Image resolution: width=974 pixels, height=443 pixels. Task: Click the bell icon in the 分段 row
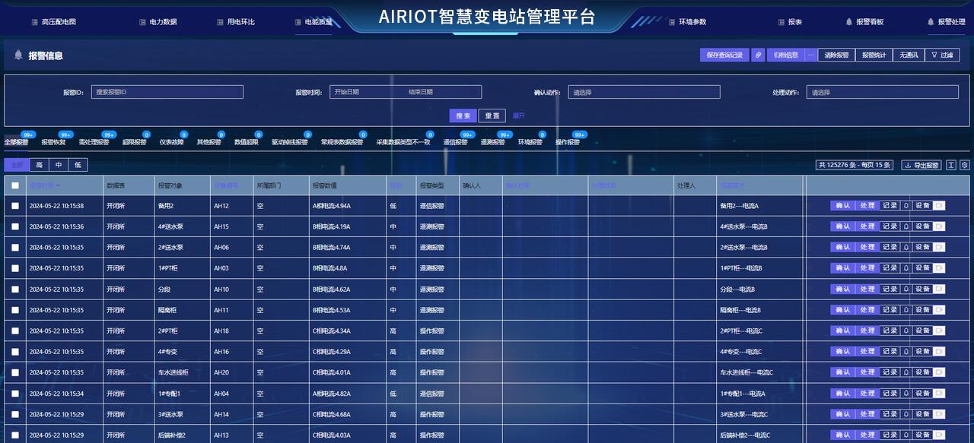click(x=906, y=289)
